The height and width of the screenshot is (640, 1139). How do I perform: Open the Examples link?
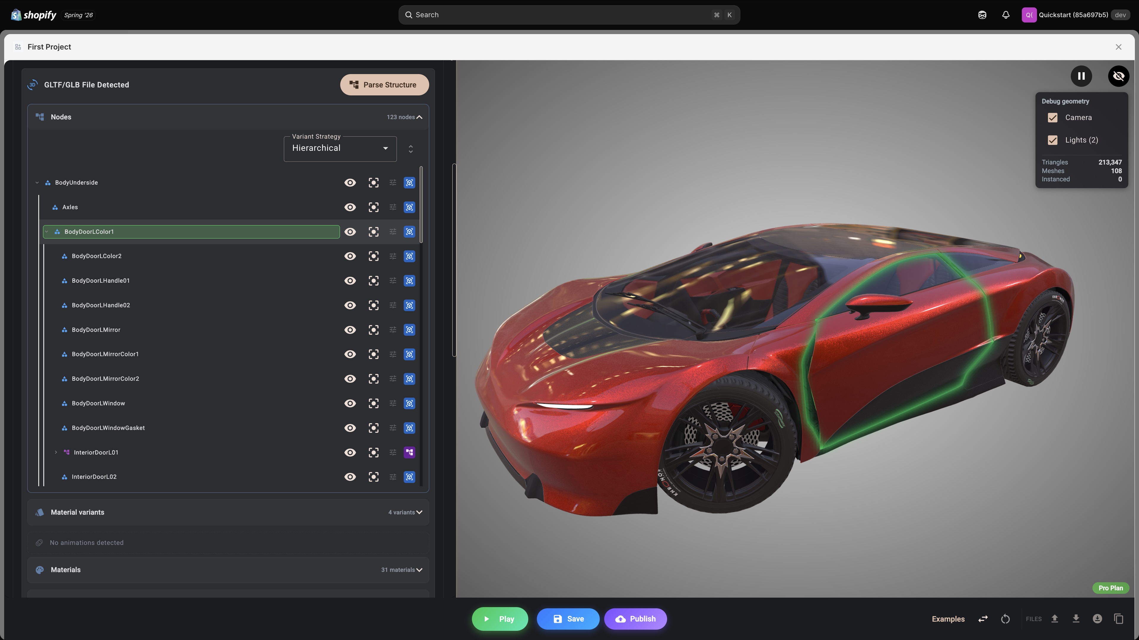[x=948, y=619]
